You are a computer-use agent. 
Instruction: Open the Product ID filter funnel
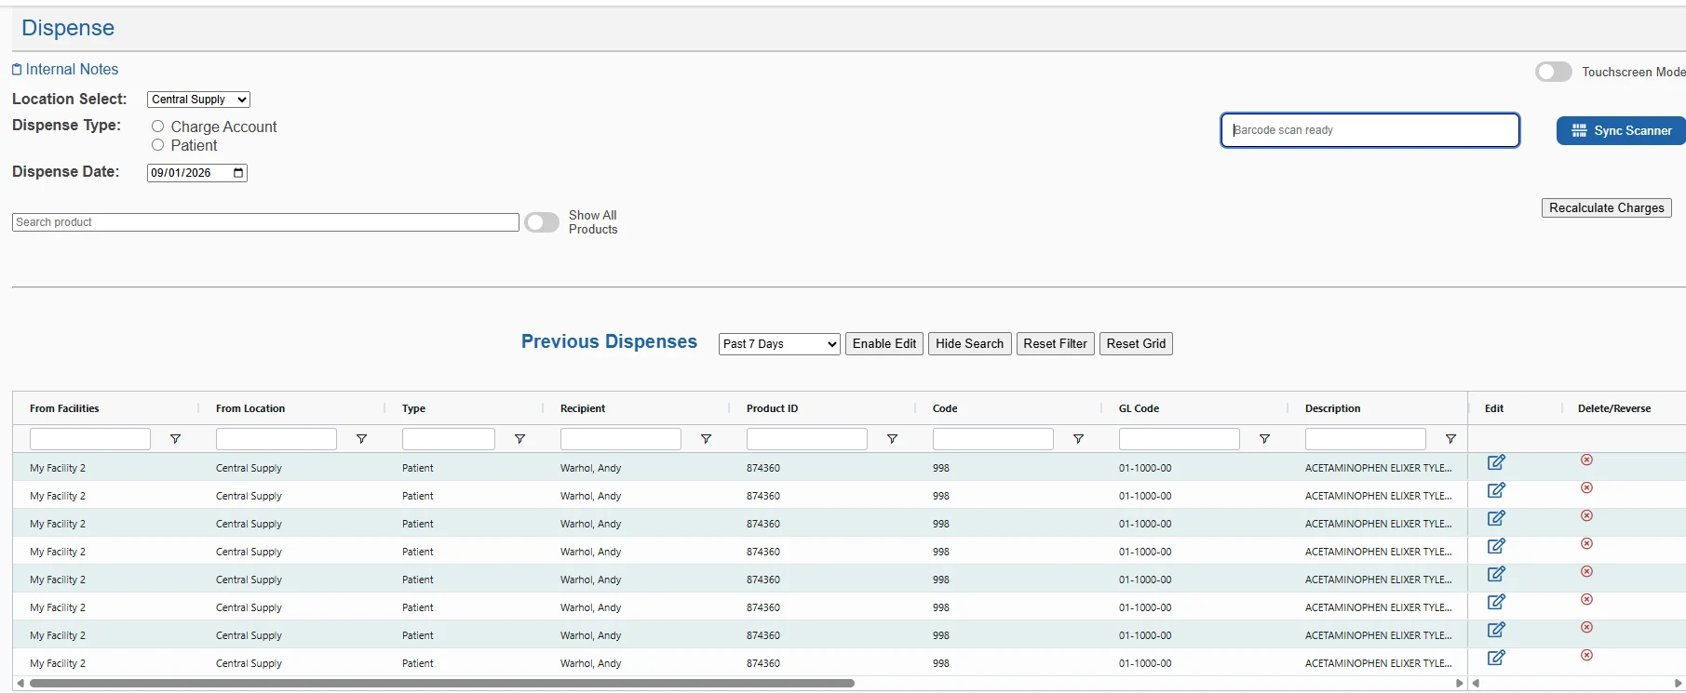(892, 439)
